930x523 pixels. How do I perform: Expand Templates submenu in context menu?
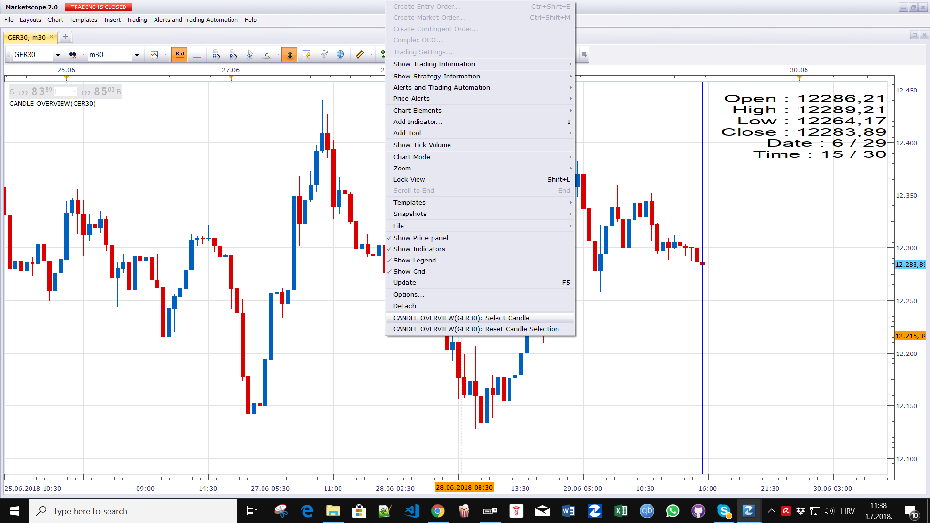[x=480, y=202]
